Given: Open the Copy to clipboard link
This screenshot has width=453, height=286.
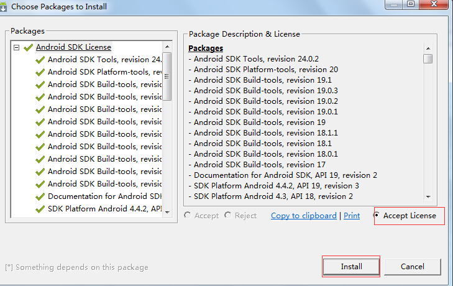Looking at the screenshot, I should [304, 216].
